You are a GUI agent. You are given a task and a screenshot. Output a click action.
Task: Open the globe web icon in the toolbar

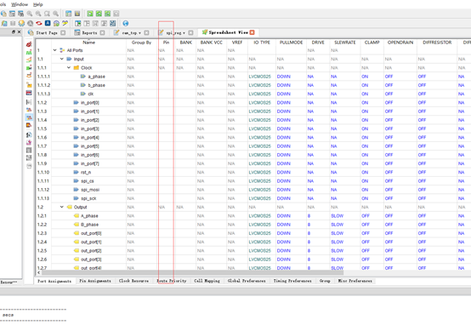pyautogui.click(x=126, y=23)
